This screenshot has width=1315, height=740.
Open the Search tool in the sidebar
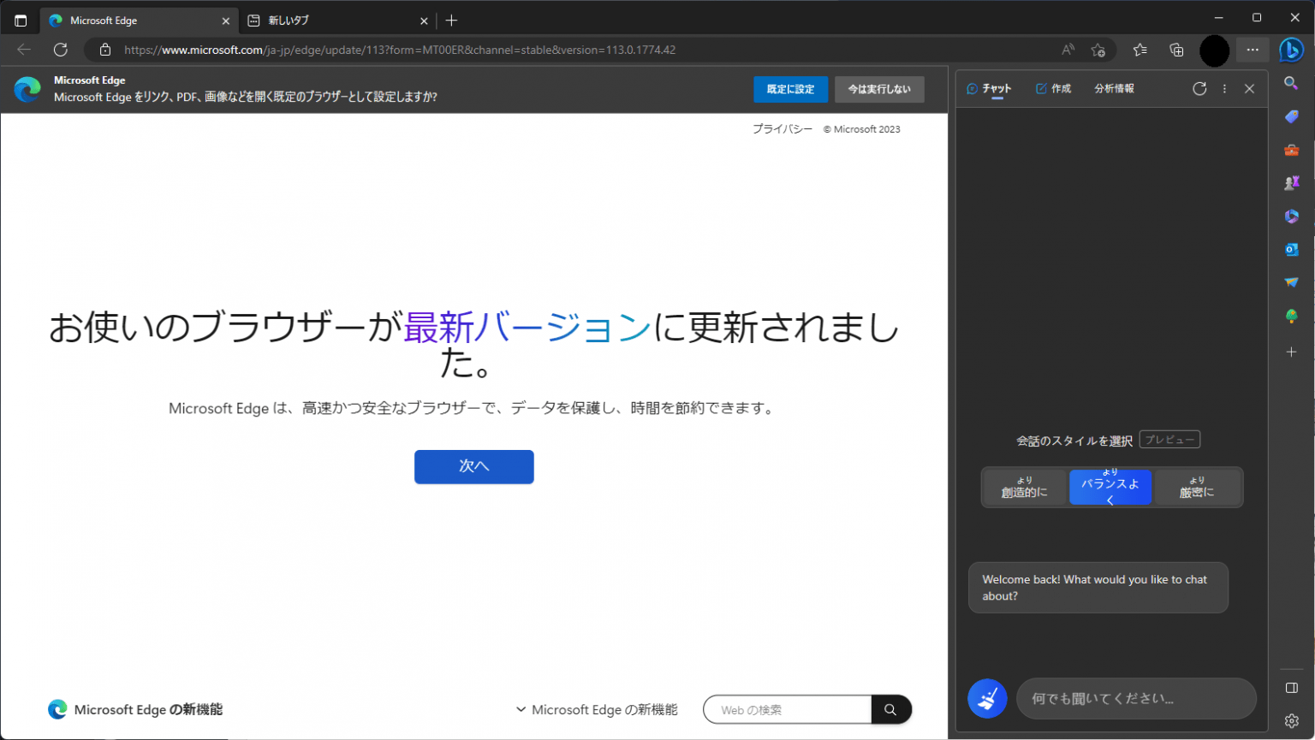pyautogui.click(x=1293, y=84)
